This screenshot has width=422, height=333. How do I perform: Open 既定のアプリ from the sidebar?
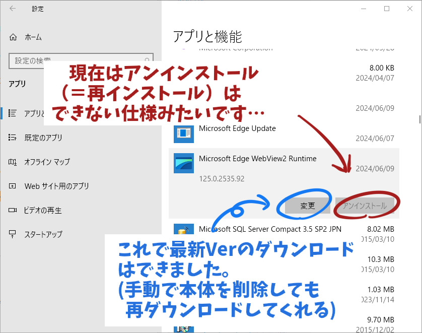point(43,138)
